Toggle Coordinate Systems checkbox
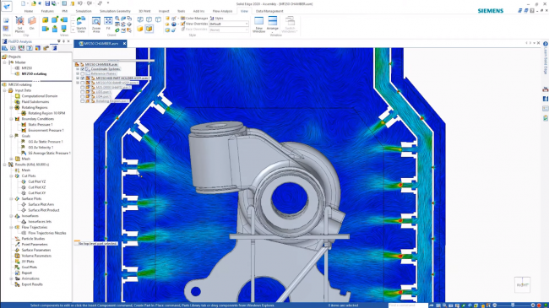Screen dimensions: 549x308 [83, 69]
